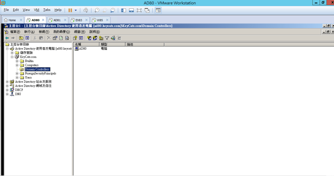Sort by 名稱 column header

coord(86,44)
